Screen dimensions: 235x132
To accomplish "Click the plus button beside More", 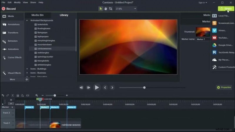I will tap(27, 79).
